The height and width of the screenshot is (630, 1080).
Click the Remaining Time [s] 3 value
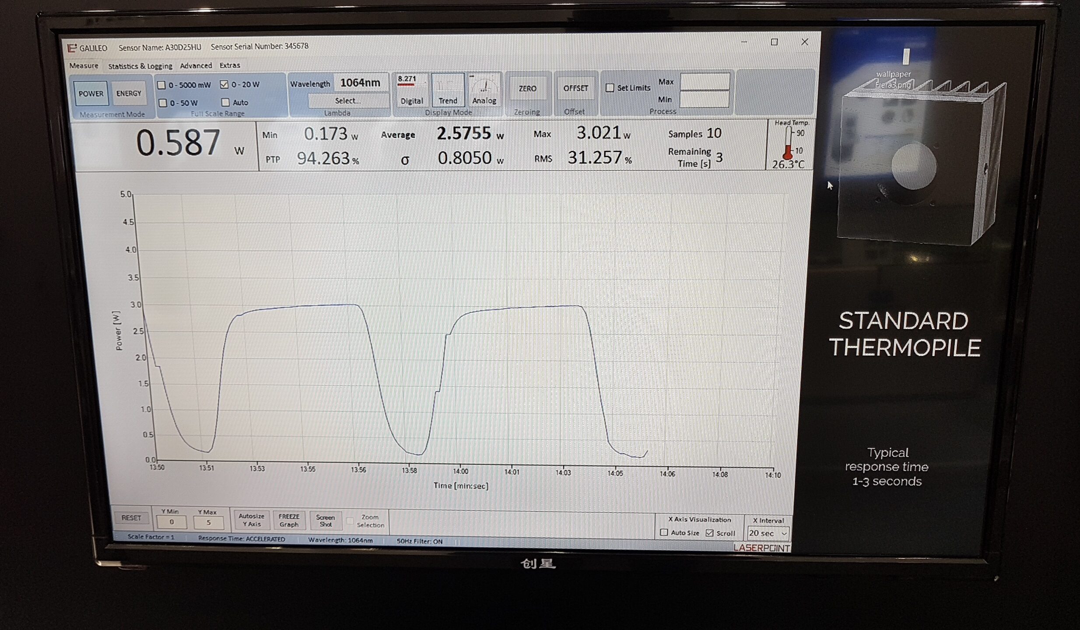[719, 157]
